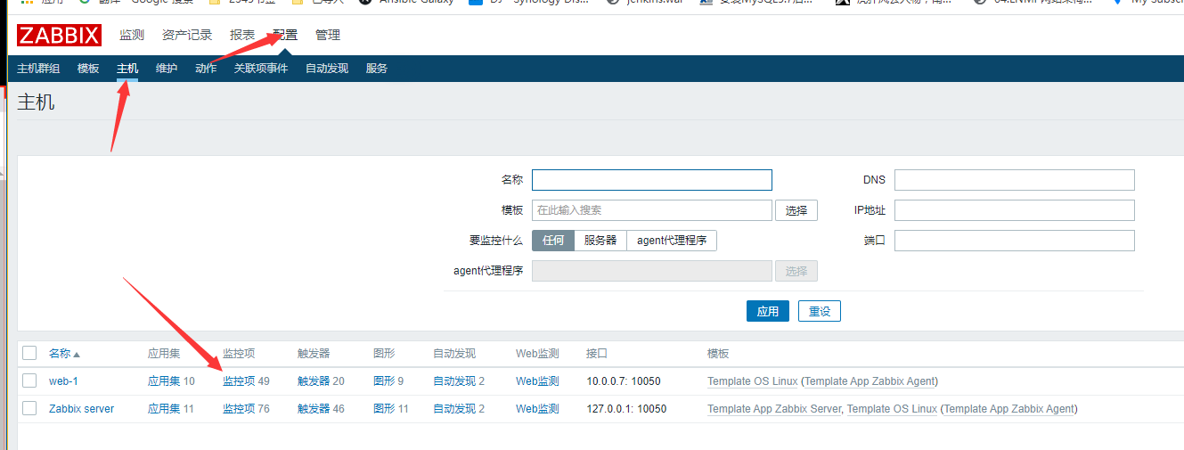Open the 监测 top menu
The image size is (1184, 450).
pos(132,36)
